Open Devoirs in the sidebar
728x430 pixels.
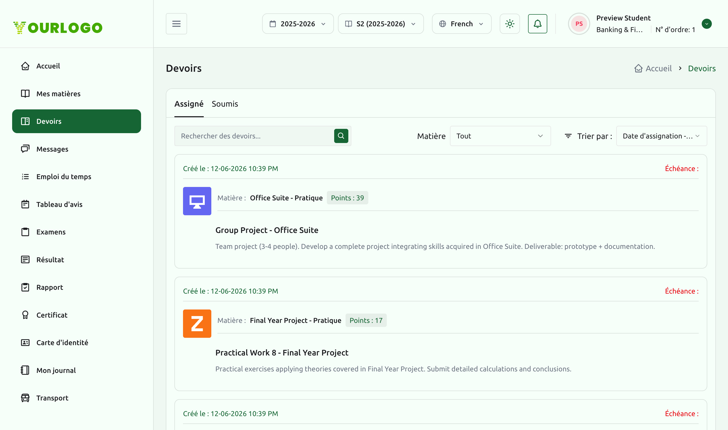[77, 122]
